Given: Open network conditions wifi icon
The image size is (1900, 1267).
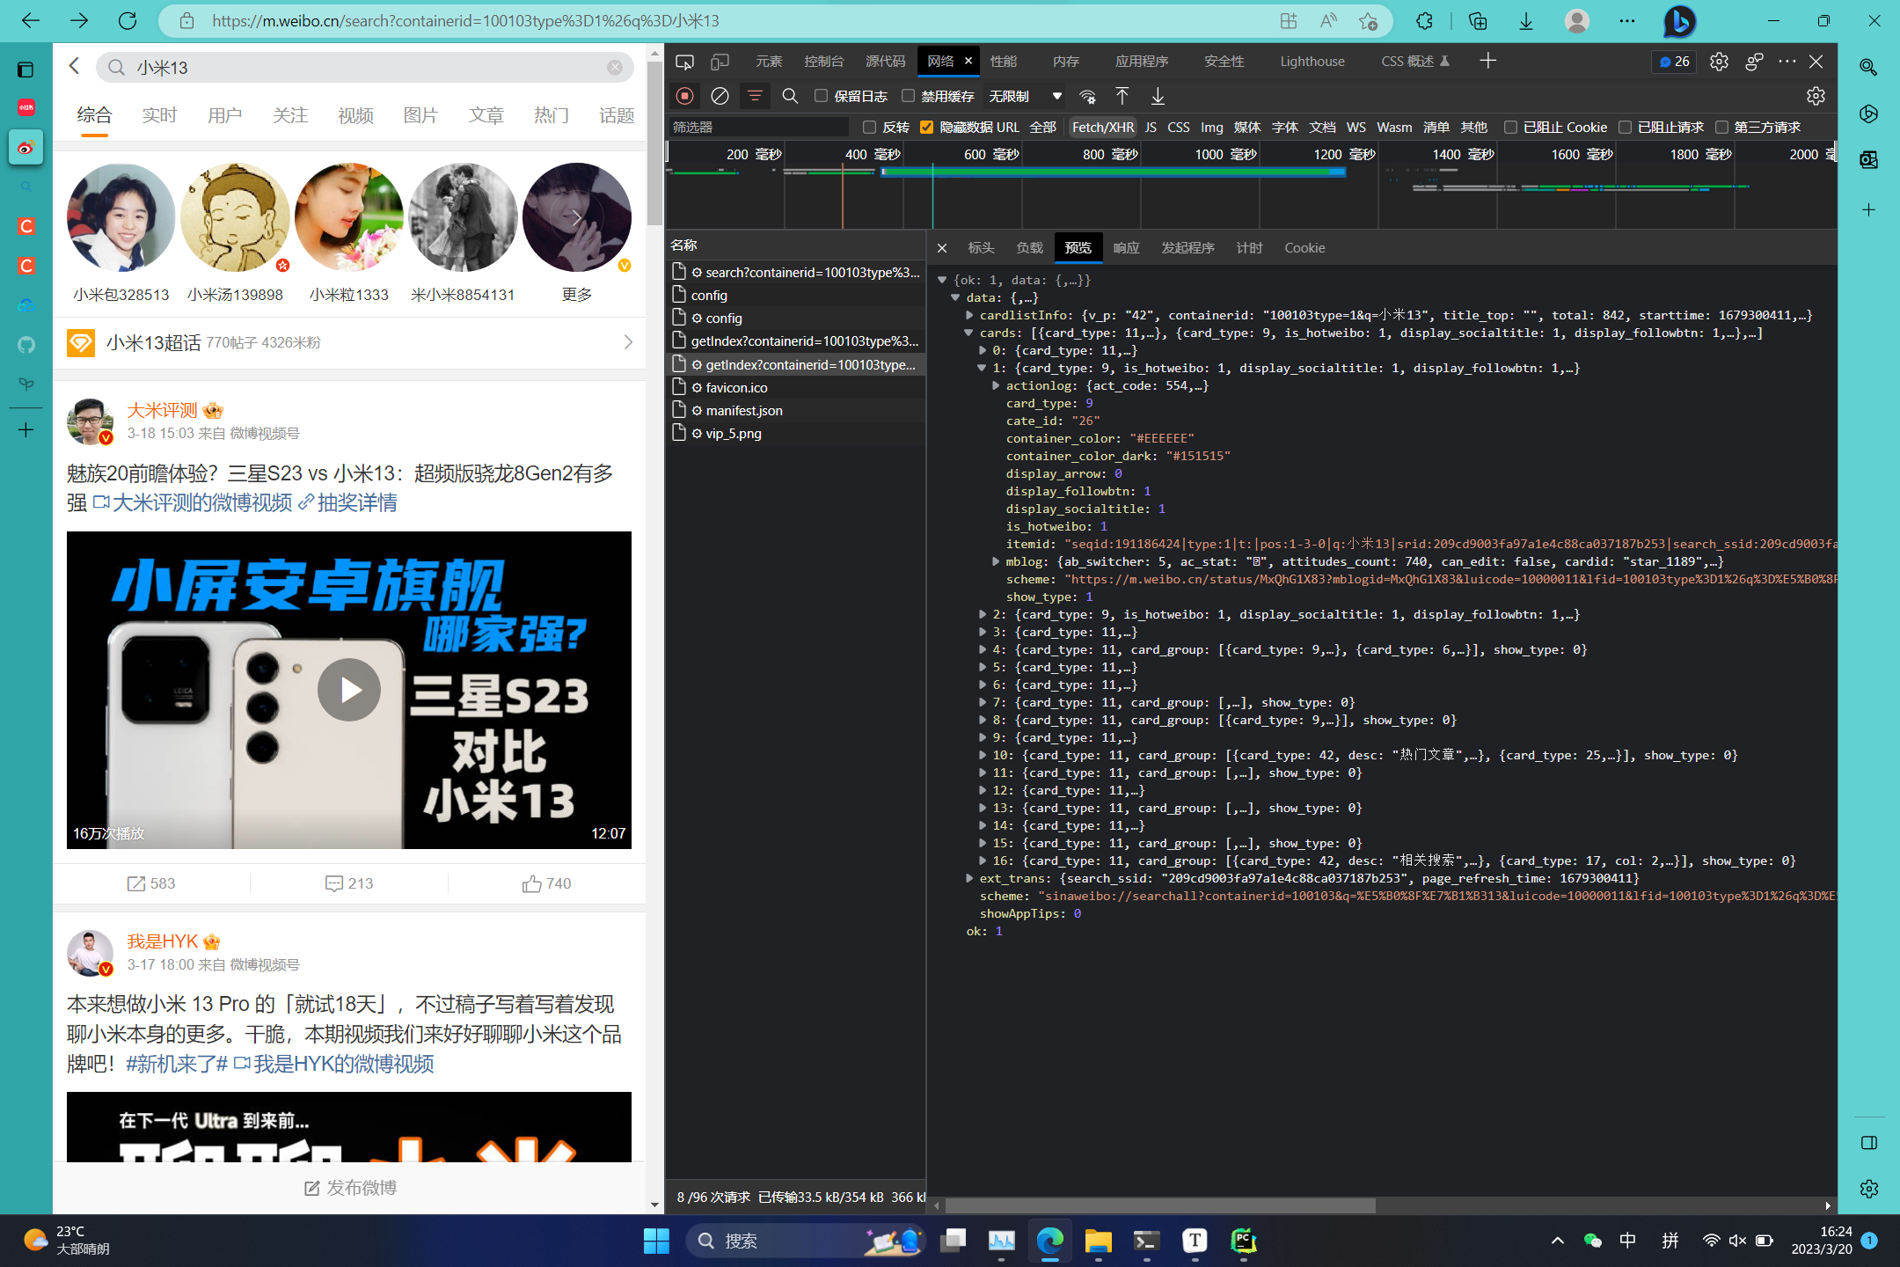Looking at the screenshot, I should 1088,96.
